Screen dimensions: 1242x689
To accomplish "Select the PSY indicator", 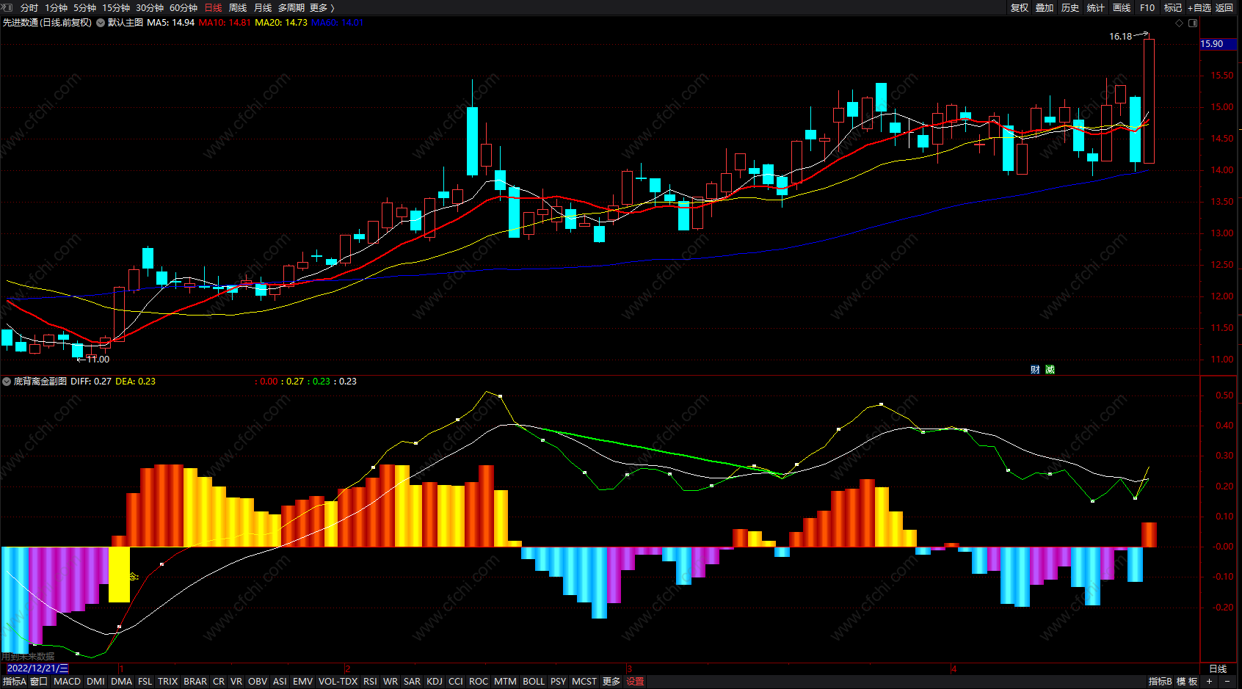I will [559, 682].
